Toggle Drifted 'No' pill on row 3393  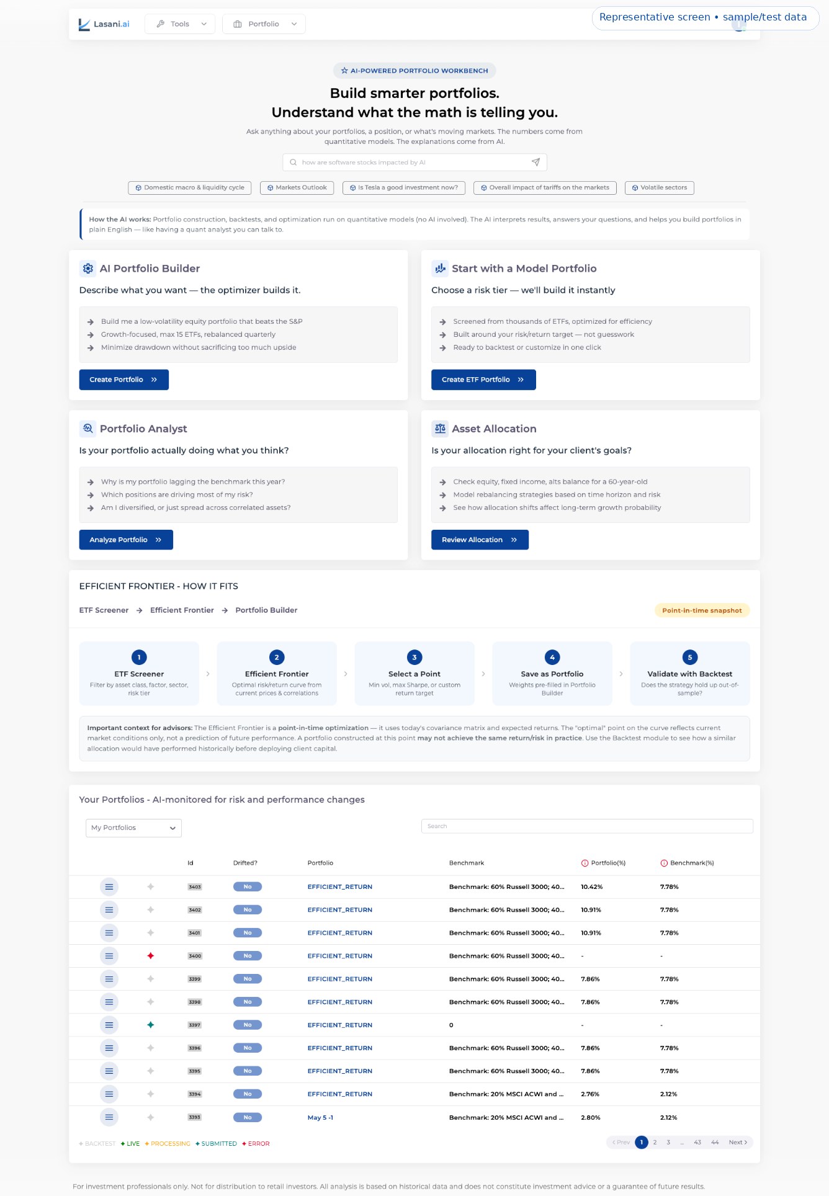click(248, 1117)
